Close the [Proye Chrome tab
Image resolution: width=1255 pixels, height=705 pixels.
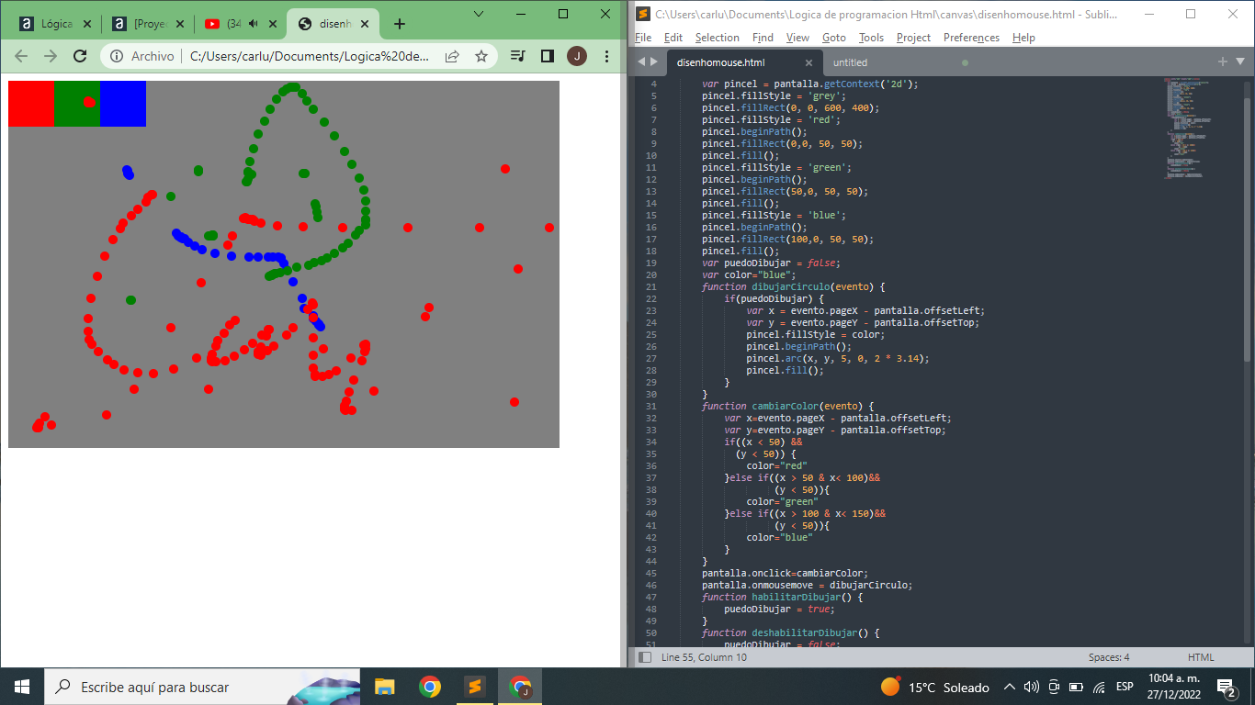pyautogui.click(x=178, y=24)
